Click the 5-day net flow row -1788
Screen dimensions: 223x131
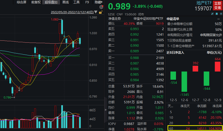coord(194,112)
